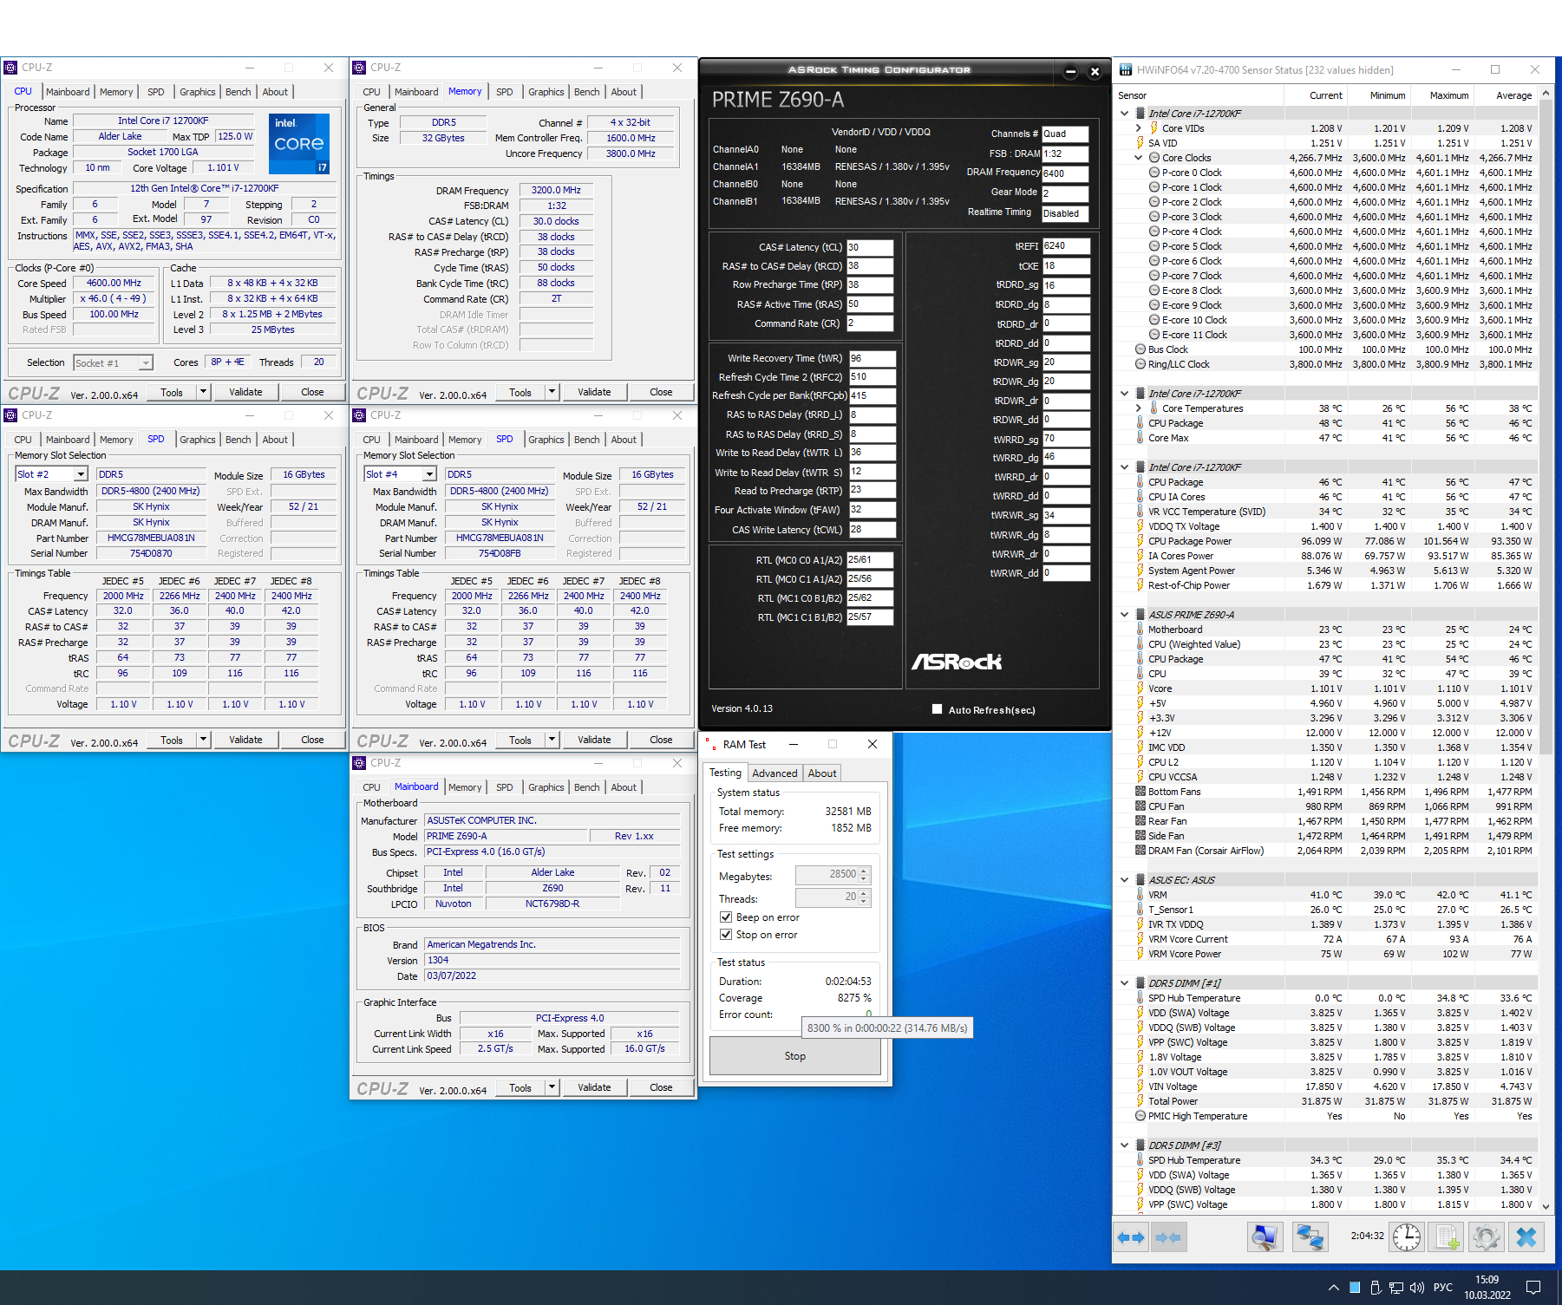Image resolution: width=1562 pixels, height=1305 pixels.
Task: Click Close in the CPU-Z Memory window
Action: [x=661, y=392]
